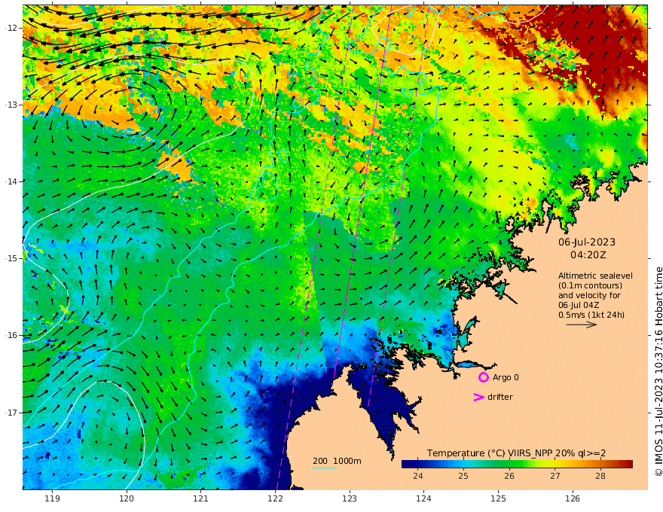Click the longitude axis label 120
The width and height of the screenshot is (663, 512).
[127, 499]
